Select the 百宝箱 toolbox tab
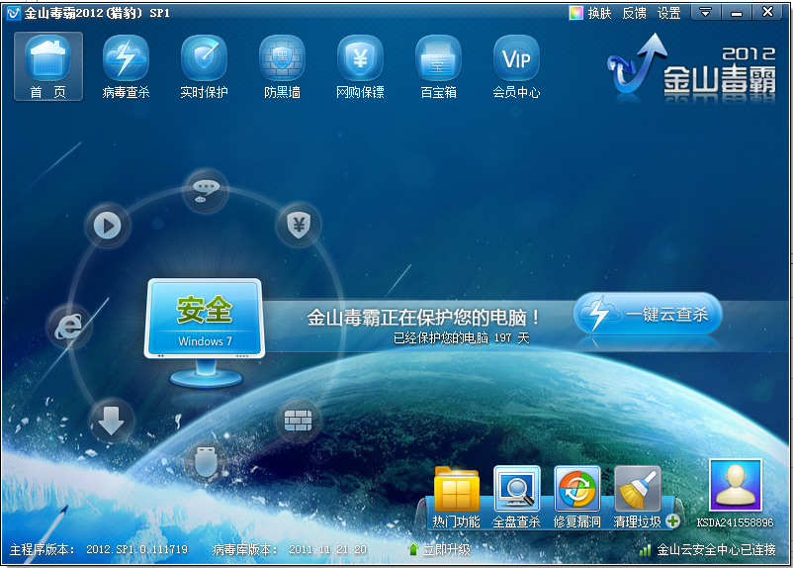 pyautogui.click(x=438, y=66)
